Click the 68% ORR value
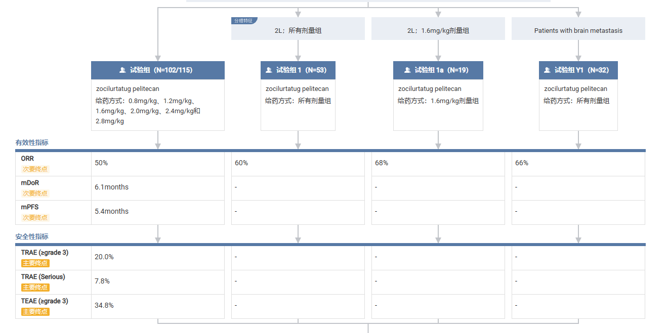668x333 pixels. (x=381, y=163)
